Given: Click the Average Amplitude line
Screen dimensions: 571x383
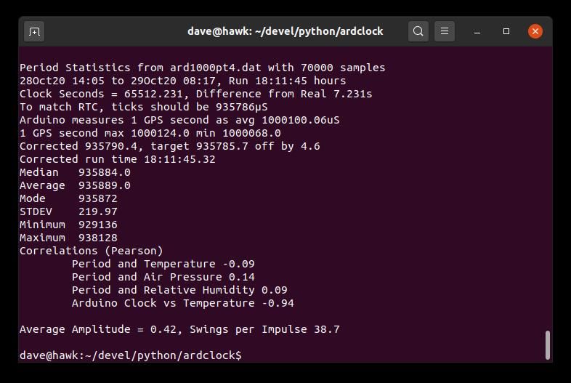Looking at the screenshot, I should coord(179,329).
